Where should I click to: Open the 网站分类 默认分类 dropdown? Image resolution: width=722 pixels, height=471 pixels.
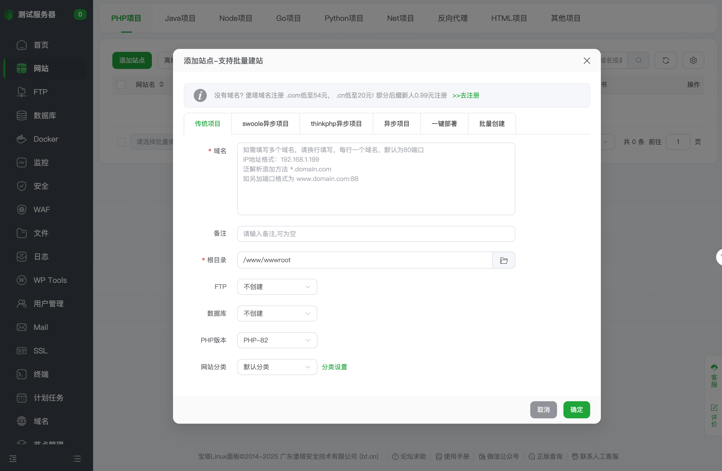point(277,367)
